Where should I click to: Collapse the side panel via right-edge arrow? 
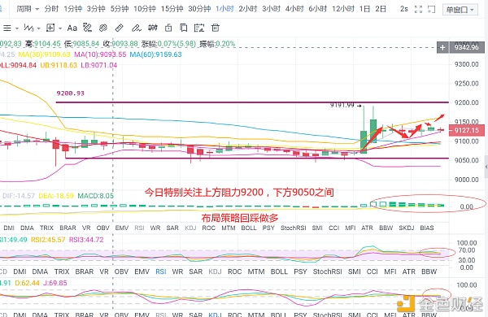(x=486, y=167)
